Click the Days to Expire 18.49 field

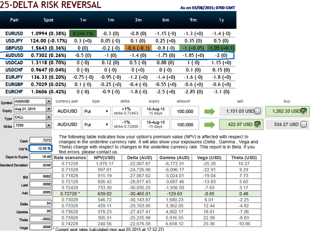tap(41, 157)
